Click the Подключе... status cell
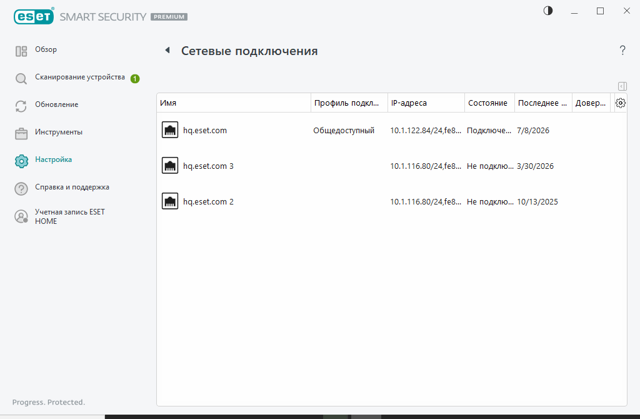The height and width of the screenshot is (419, 640). (x=489, y=130)
